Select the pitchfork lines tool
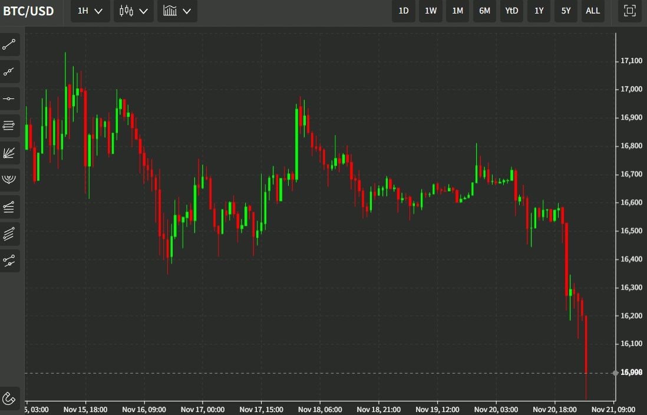The image size is (647, 415). [x=9, y=261]
